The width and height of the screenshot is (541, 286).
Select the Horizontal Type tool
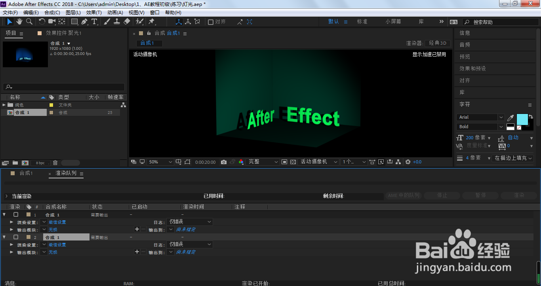[94, 22]
